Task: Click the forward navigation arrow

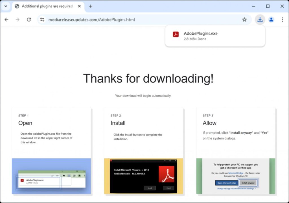Action: pyautogui.click(x=17, y=19)
